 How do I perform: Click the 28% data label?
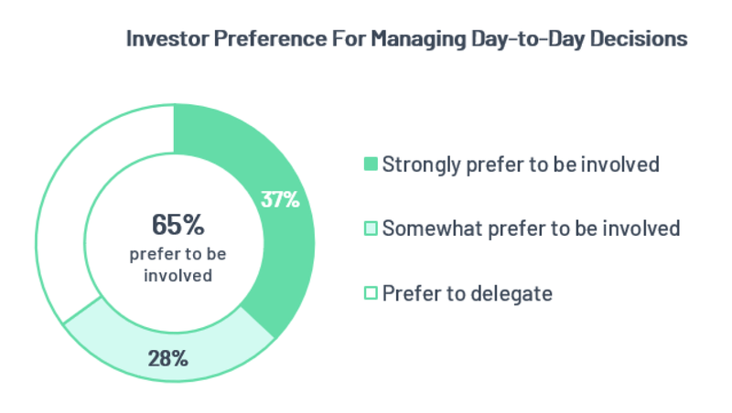tap(168, 359)
